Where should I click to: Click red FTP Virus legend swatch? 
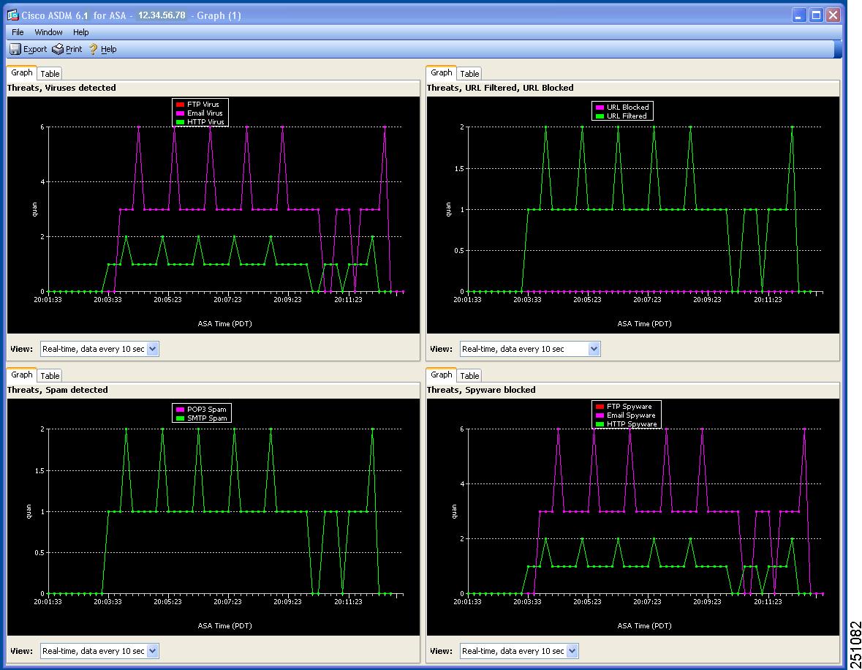coord(180,105)
